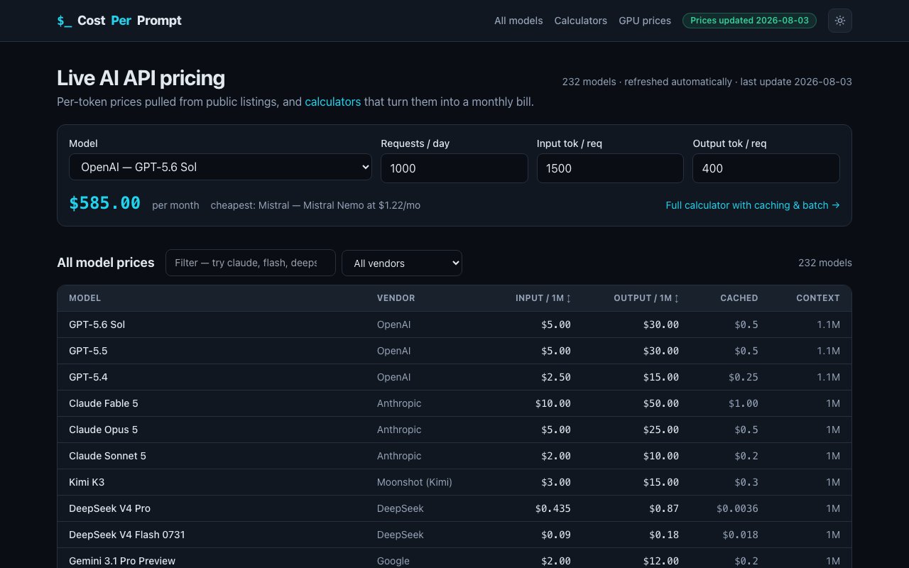909x568 pixels.
Task: Select the DeepSeek V4 Pro row
Action: tap(454, 508)
